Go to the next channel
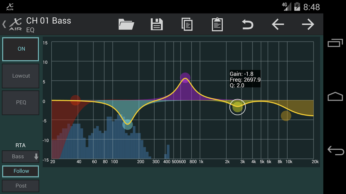The height and width of the screenshot is (194, 346). coord(308,24)
